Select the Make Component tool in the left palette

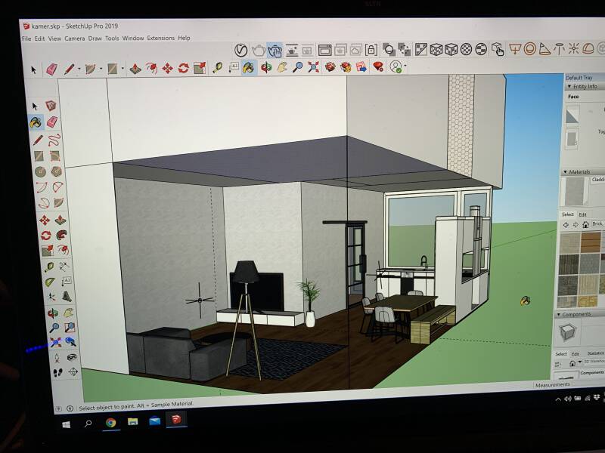pos(51,106)
